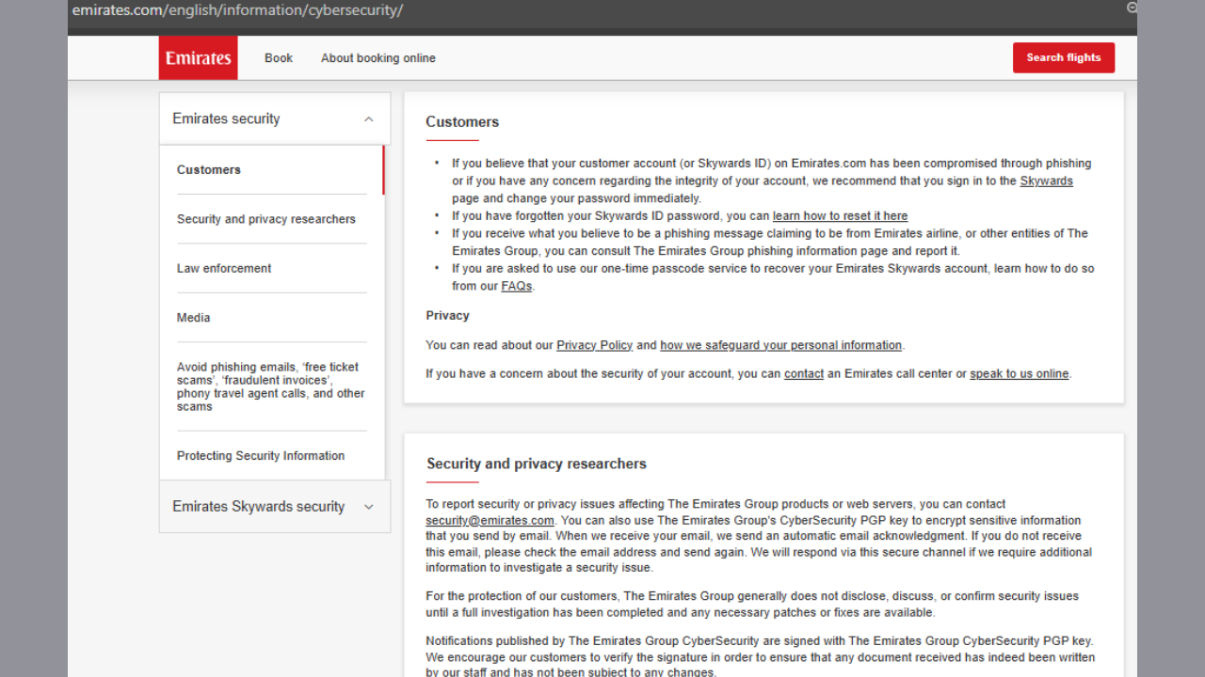Open the Book menu
The height and width of the screenshot is (677, 1205).
(x=279, y=58)
